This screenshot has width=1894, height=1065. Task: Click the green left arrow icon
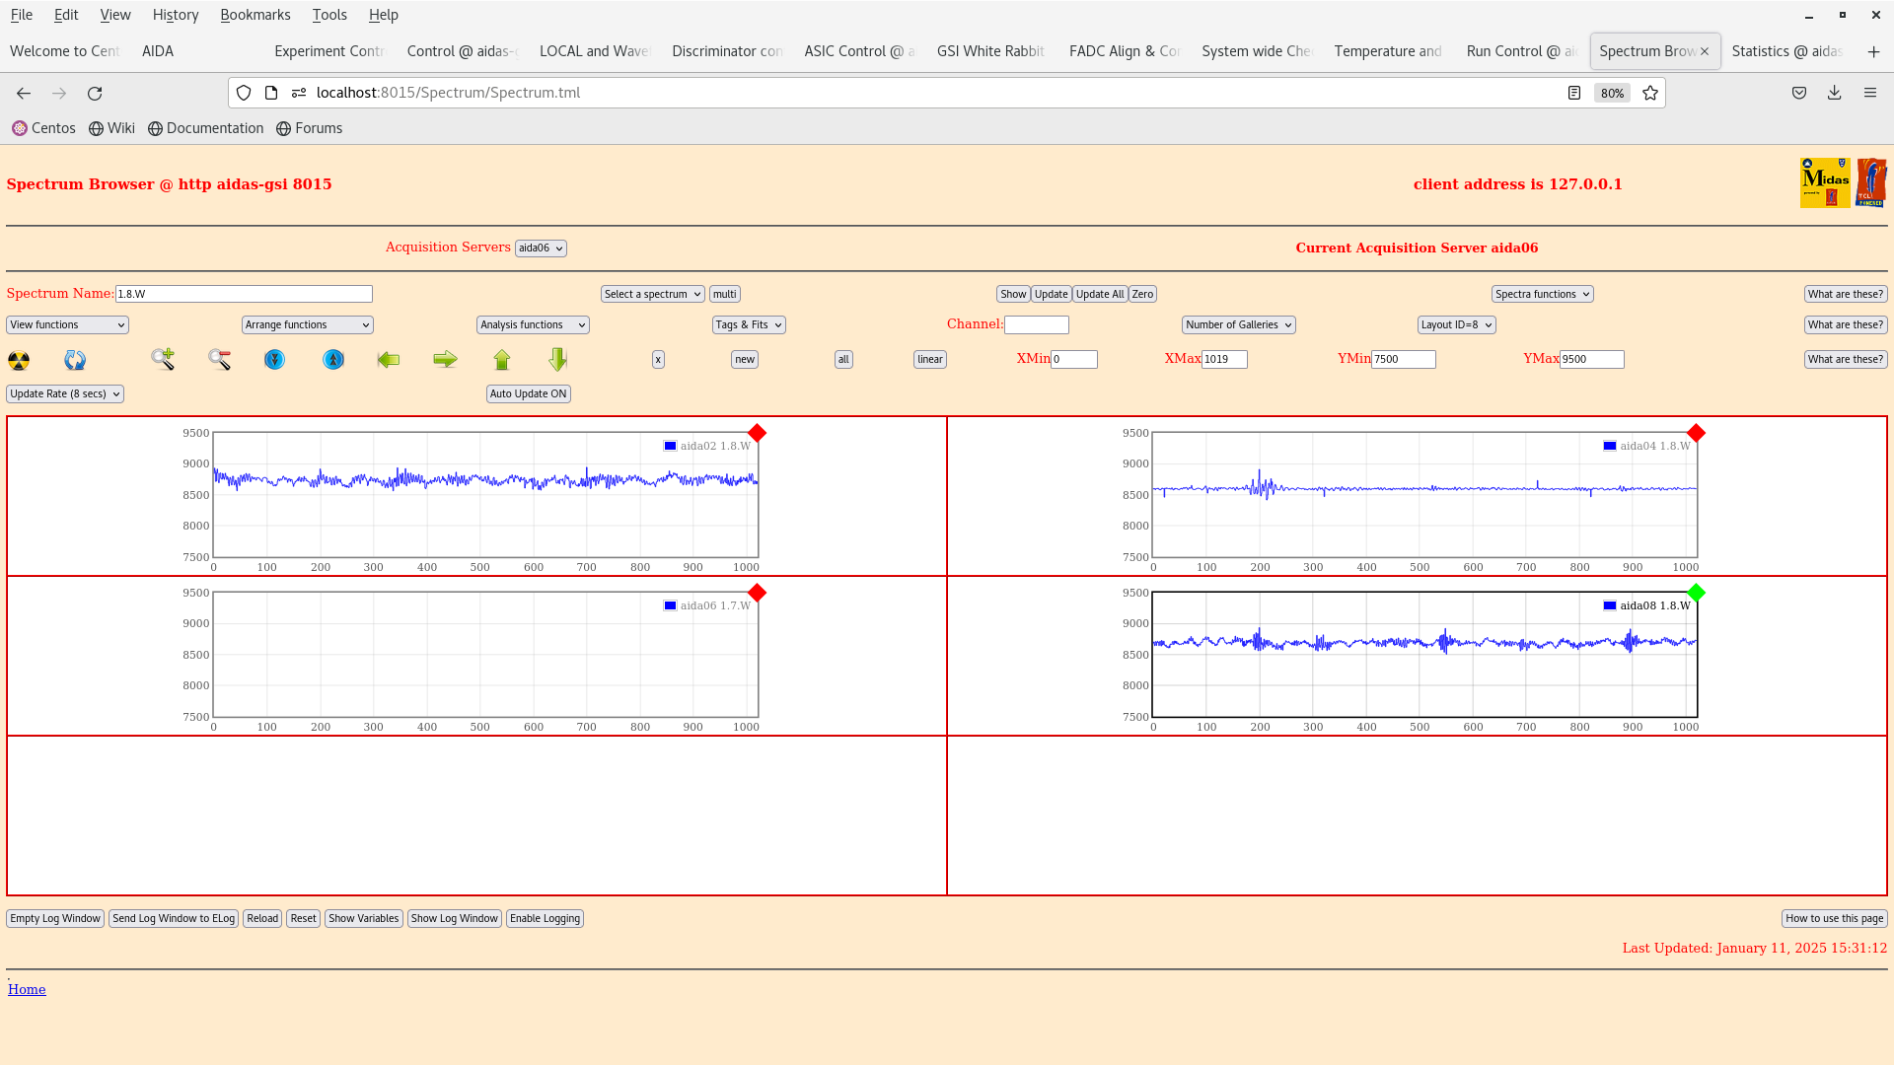[389, 360]
